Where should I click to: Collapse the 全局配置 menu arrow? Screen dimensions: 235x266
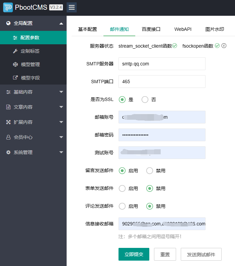point(61,23)
